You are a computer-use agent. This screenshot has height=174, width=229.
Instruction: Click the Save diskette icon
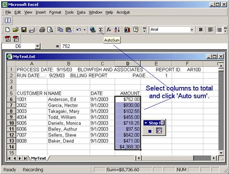coord(24,30)
